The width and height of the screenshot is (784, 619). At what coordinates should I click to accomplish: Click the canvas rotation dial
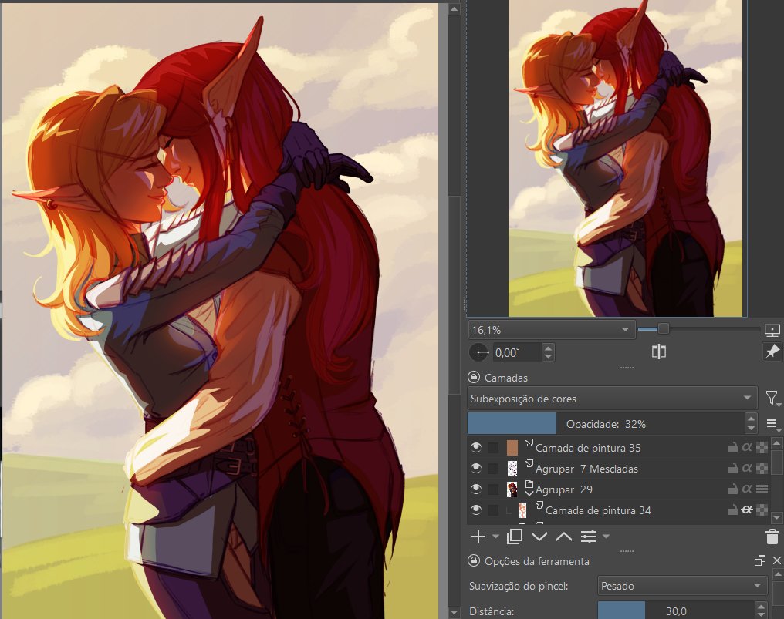coord(479,353)
